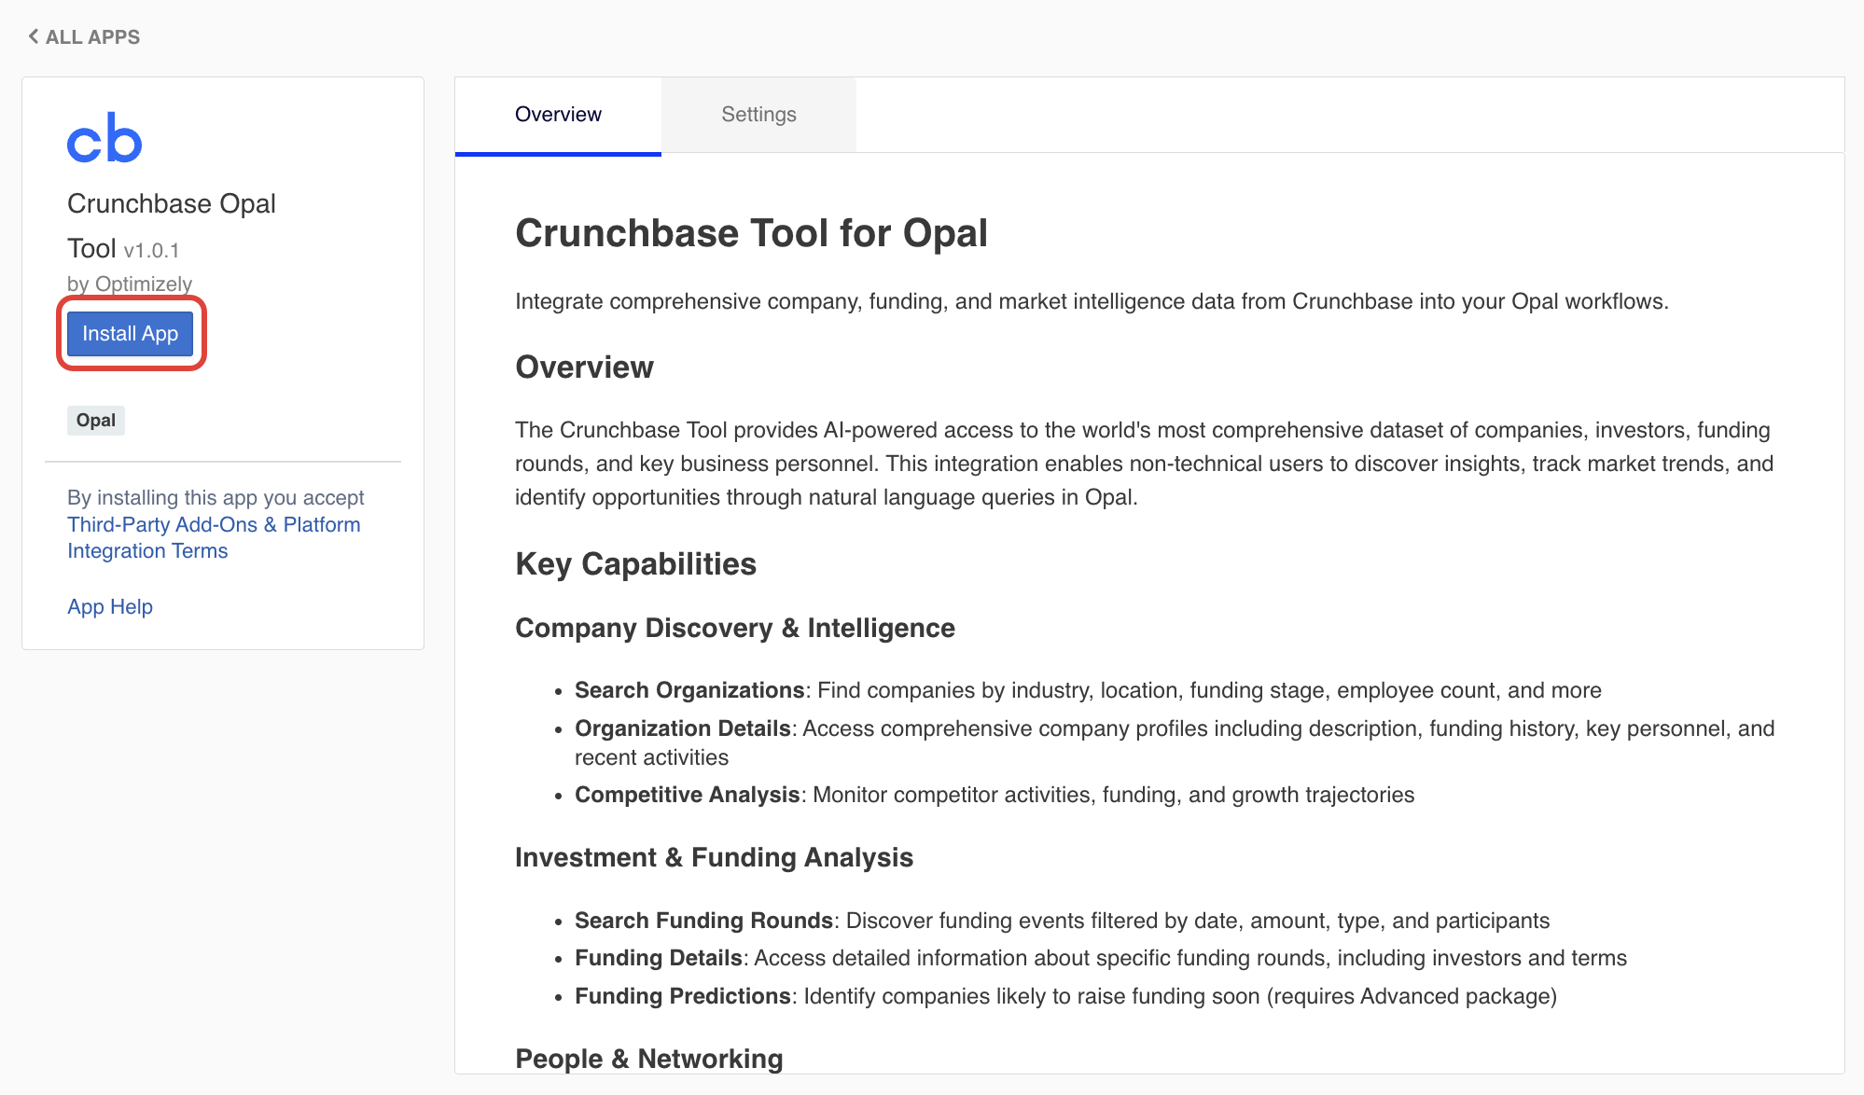Viewport: 1864px width, 1095px height.
Task: Click the Investment & Funding Analysis subheading
Action: click(714, 856)
